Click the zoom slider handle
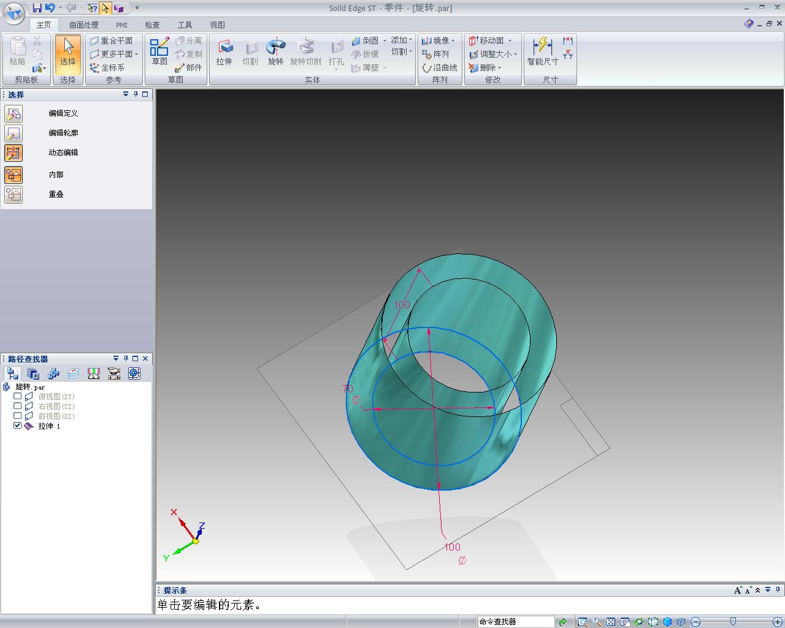Screen dimensions: 785x628 733,621
